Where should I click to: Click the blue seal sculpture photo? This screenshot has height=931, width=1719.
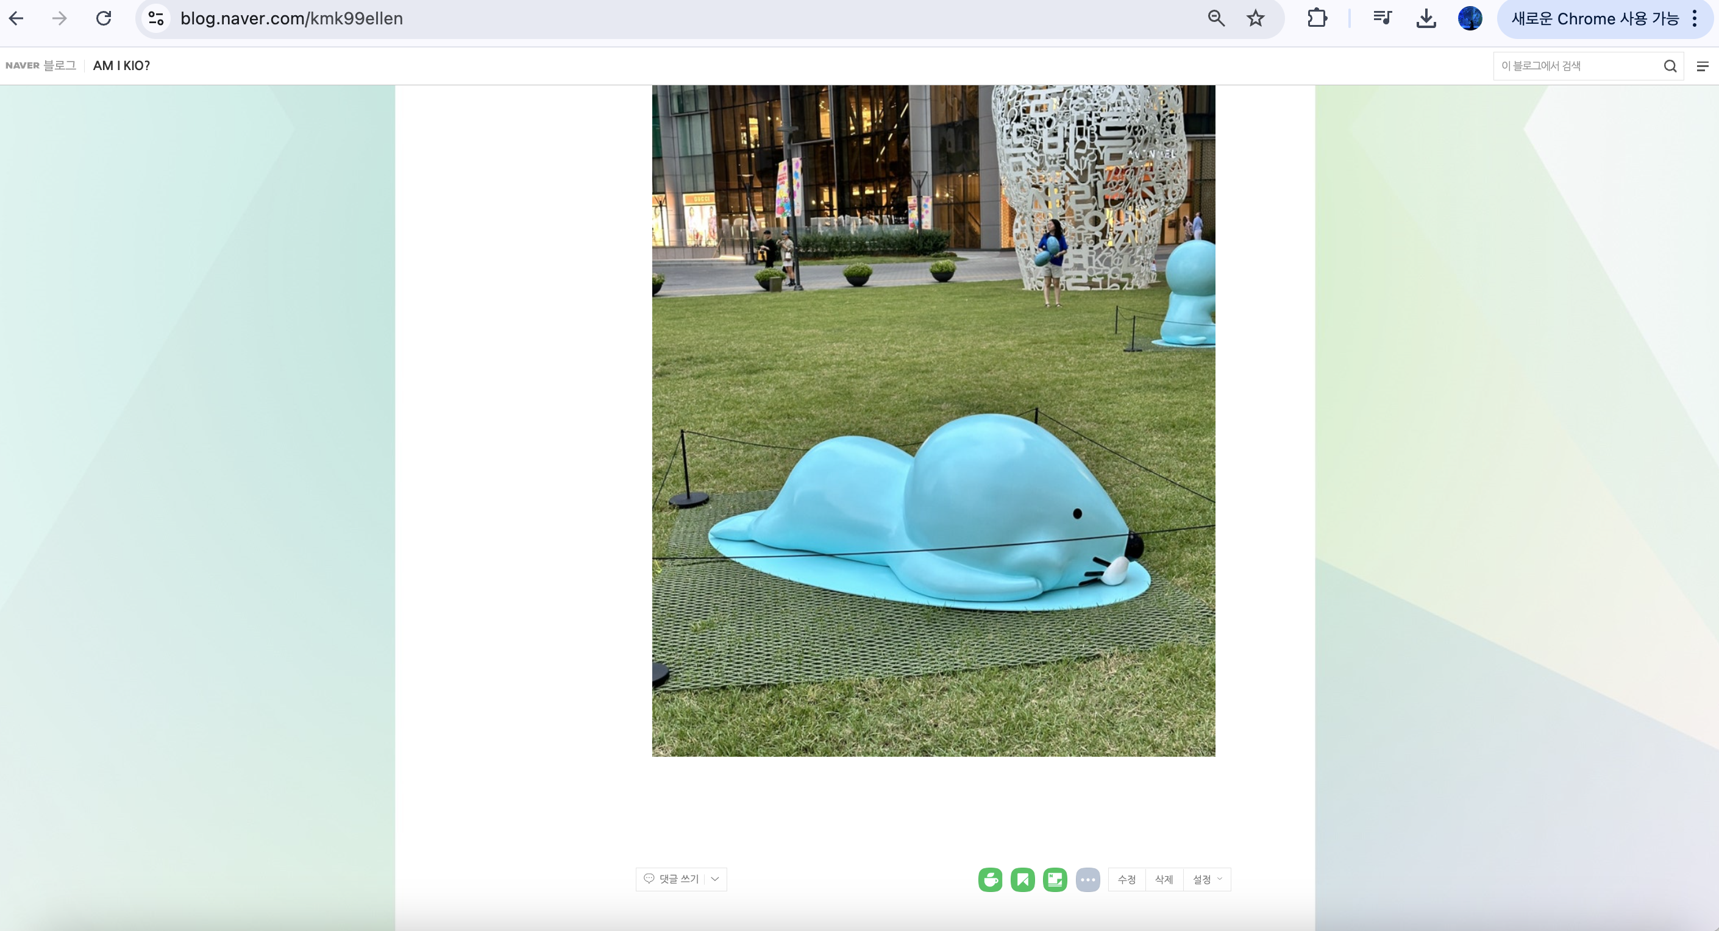(x=933, y=420)
